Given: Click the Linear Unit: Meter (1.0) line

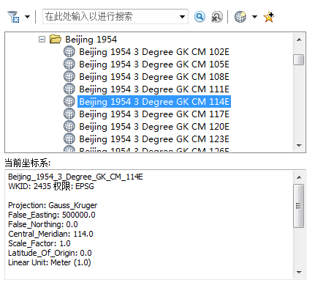Looking at the screenshot, I should tap(50, 262).
